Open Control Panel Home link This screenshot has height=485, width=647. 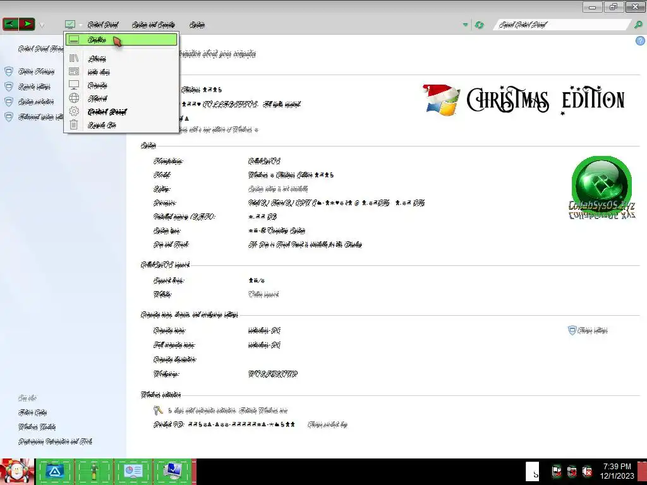[40, 49]
